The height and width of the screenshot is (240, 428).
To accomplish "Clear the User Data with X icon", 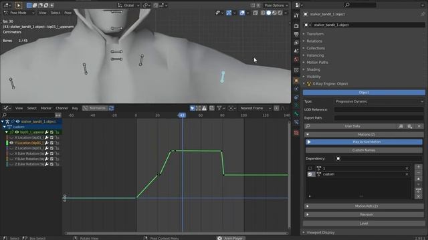I will (419, 126).
